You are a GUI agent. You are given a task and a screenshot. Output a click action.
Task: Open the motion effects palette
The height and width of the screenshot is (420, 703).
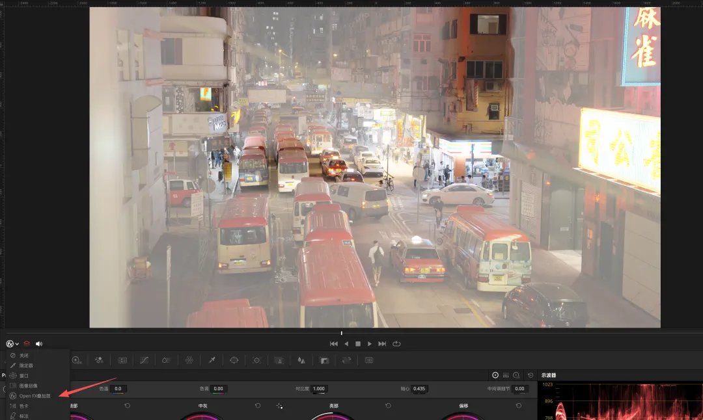pos(122,360)
